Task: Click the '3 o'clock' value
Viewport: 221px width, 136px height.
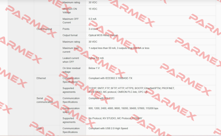Action: (x=93, y=29)
